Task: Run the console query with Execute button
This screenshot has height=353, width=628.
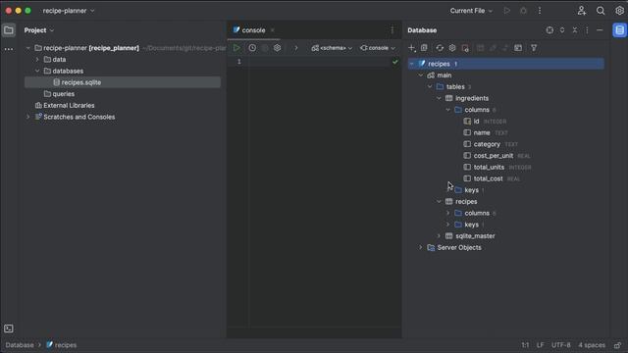Action: coord(236,48)
